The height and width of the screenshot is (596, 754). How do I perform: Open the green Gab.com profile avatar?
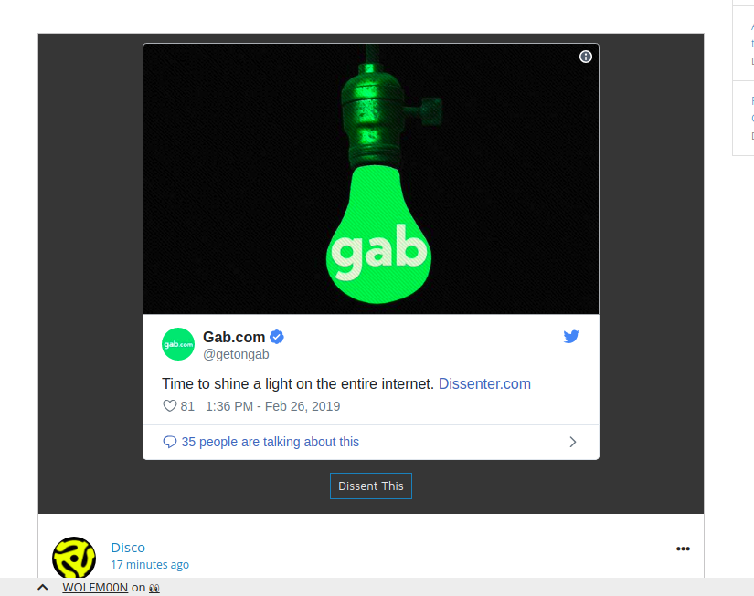click(x=178, y=344)
